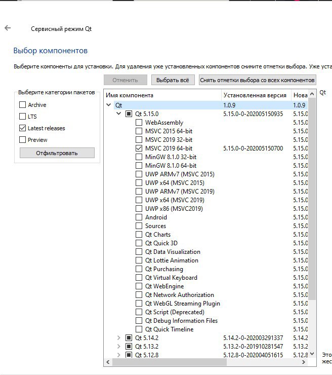Check the Sources component checkbox
This screenshot has height=375, width=332.
139,226
